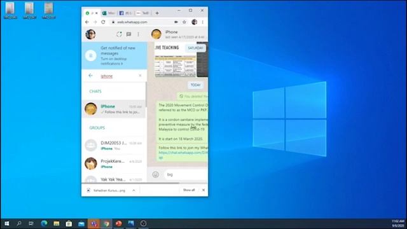Open the ProjekKera group chat
This screenshot has width=407, height=229.
point(114,163)
